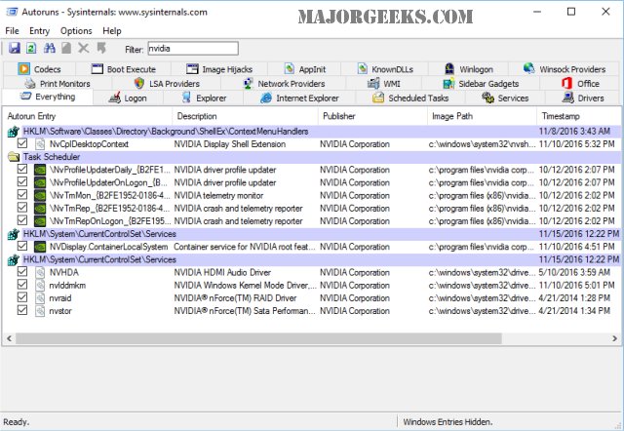Uncheck the NvTmRep_ crash reporter task
This screenshot has height=431, width=624.
(22, 208)
